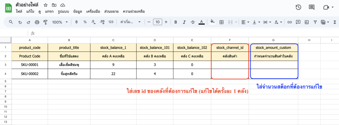Decrease font size with minus button
339x125 pixels.
149,22
